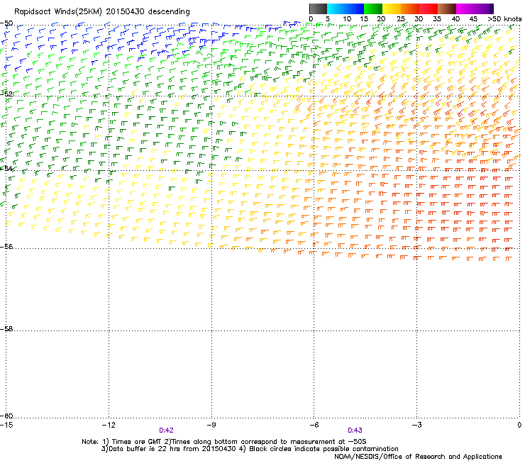Click the '-9' longitude axis label
Screen dimensions: 525x461
[x=211, y=425]
